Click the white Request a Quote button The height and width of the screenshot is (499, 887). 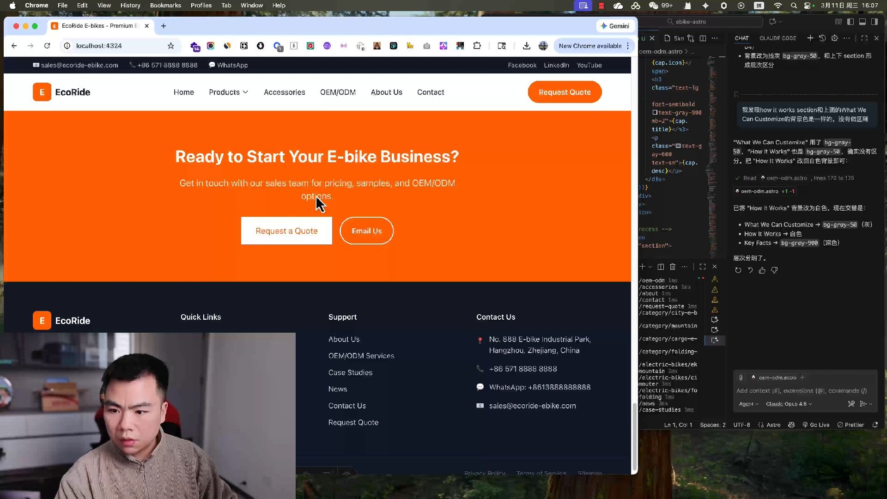tap(286, 231)
